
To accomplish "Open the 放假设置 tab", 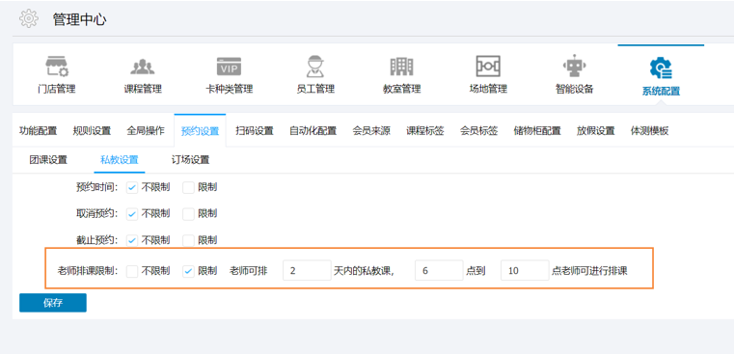I will (595, 130).
